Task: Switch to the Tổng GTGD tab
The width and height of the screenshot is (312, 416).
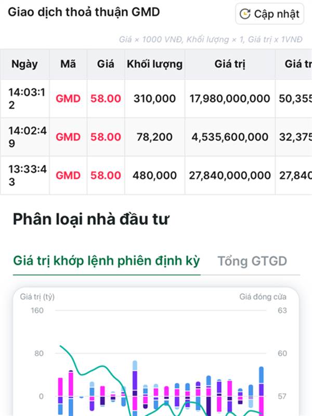Action: pos(252,261)
